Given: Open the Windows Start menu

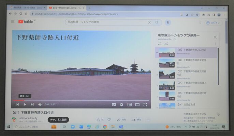Looking at the screenshot, I should [9, 126].
